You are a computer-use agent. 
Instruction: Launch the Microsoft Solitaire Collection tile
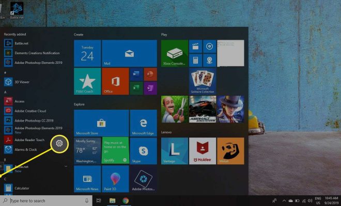(203, 81)
